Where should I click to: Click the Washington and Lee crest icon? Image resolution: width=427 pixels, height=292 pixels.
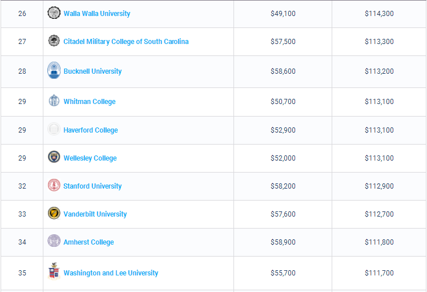[54, 272]
